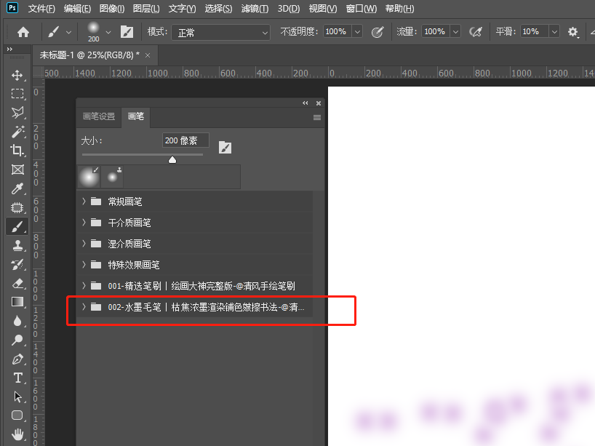Select the Frame tool
The height and width of the screenshot is (446, 595).
[x=17, y=170]
